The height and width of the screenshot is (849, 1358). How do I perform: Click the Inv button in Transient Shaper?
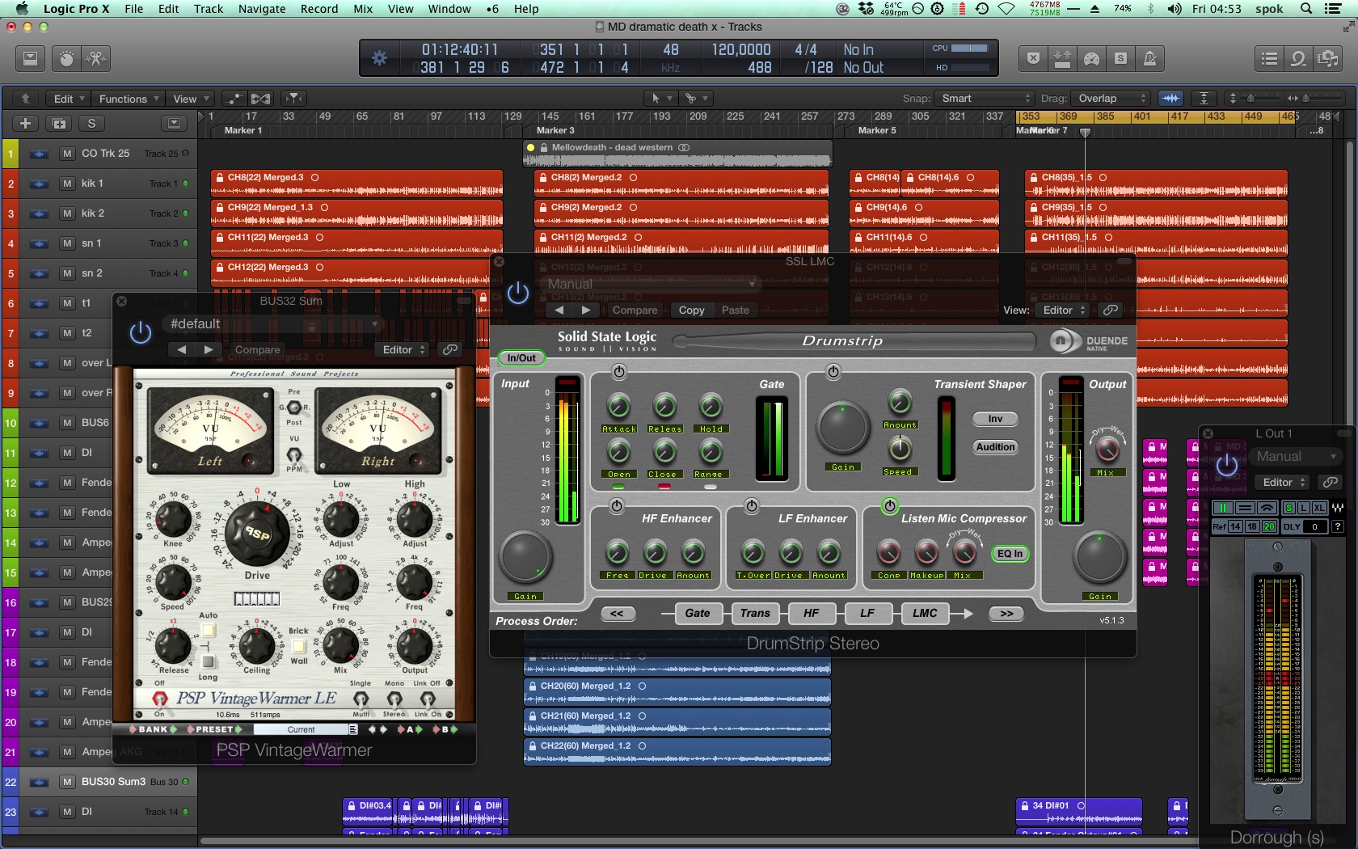(x=995, y=419)
